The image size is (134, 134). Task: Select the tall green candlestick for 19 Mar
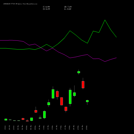pos(70,97)
